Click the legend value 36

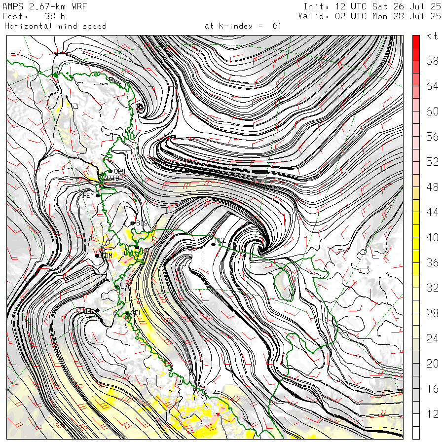point(432,262)
